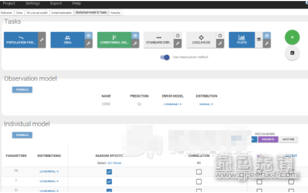Enable the Standard Errors task circle

click(178, 36)
